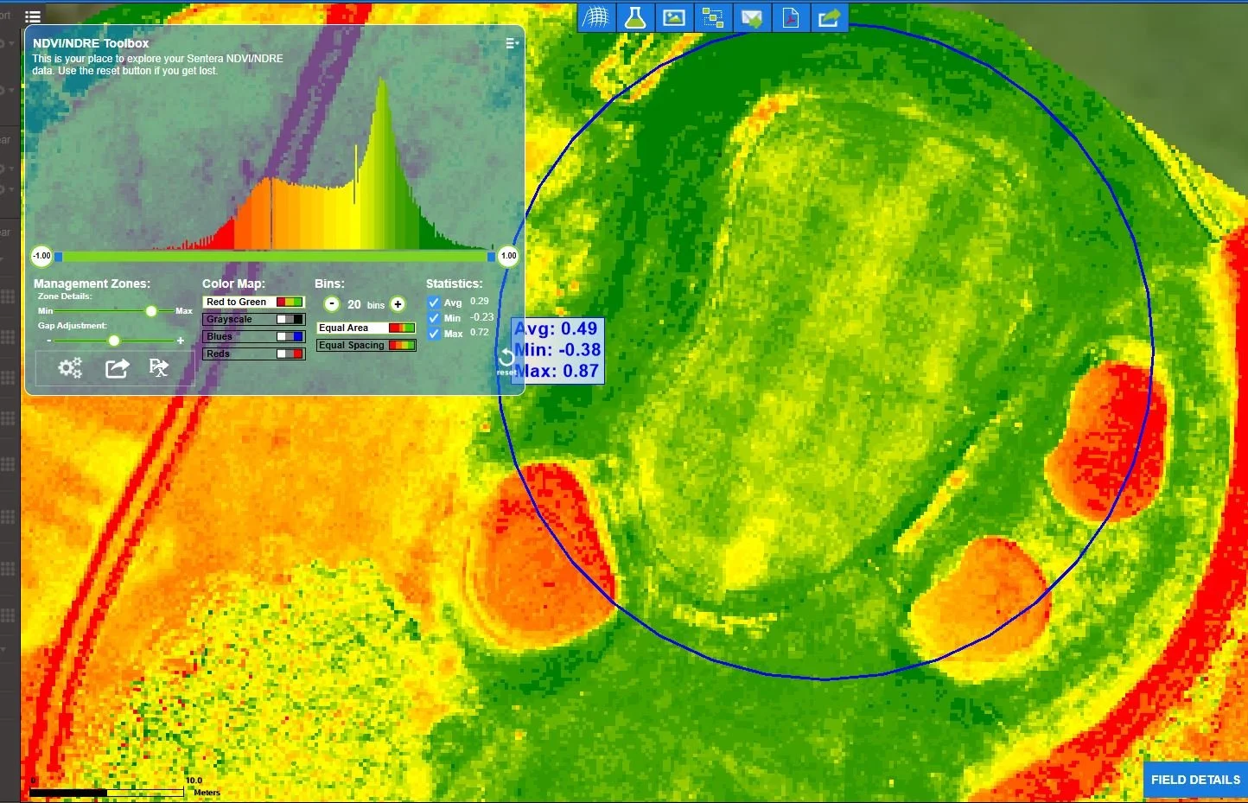The width and height of the screenshot is (1248, 803).
Task: Open FIELD DETAILS panel
Action: click(x=1195, y=780)
